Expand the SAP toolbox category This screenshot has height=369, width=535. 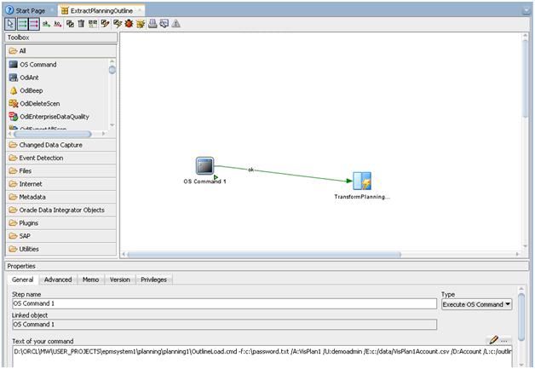(61, 236)
